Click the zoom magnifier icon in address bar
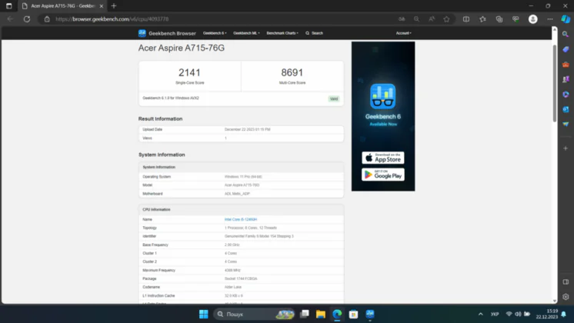The image size is (574, 323). (x=416, y=19)
